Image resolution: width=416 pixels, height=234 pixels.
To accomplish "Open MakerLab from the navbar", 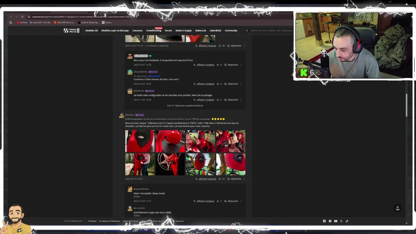I will click(201, 31).
